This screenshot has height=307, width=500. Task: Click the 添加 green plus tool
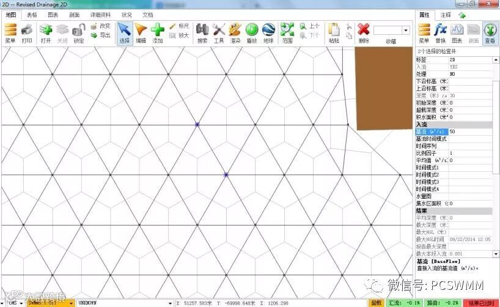(158, 33)
